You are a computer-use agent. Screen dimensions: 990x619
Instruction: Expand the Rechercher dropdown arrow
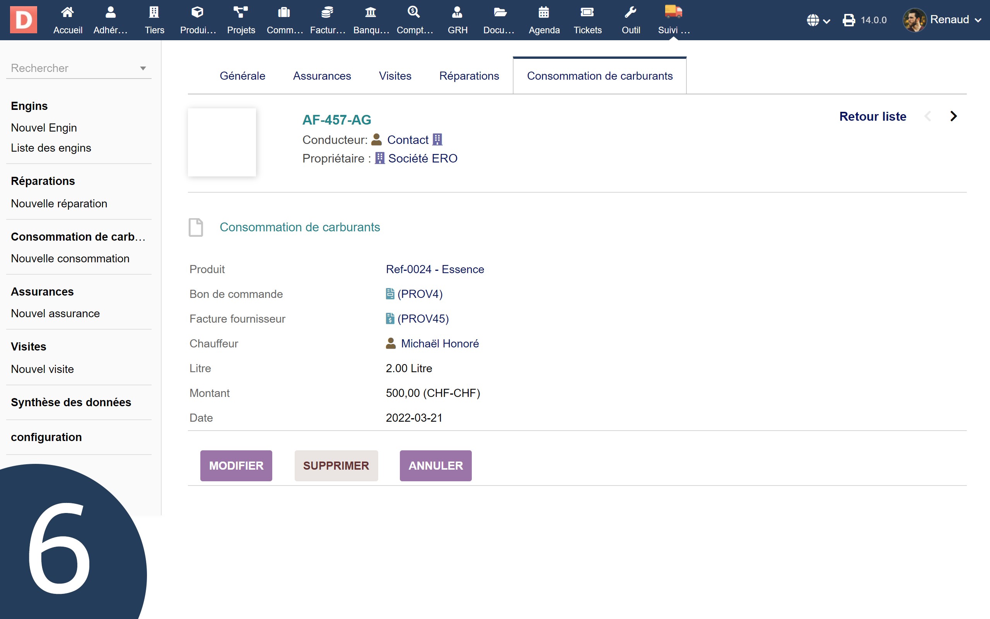143,68
